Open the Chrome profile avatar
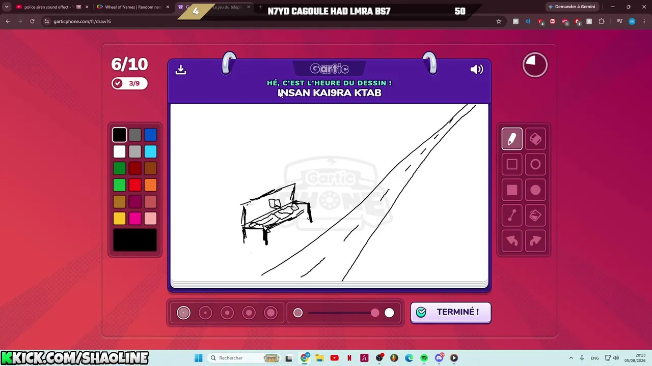Screen dimensions: 652x366 [x=632, y=21]
